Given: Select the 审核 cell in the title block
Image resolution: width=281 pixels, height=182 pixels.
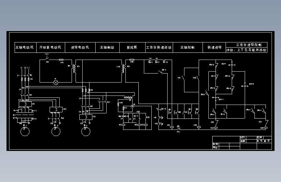Looking at the screenshot, I should 215,148.
